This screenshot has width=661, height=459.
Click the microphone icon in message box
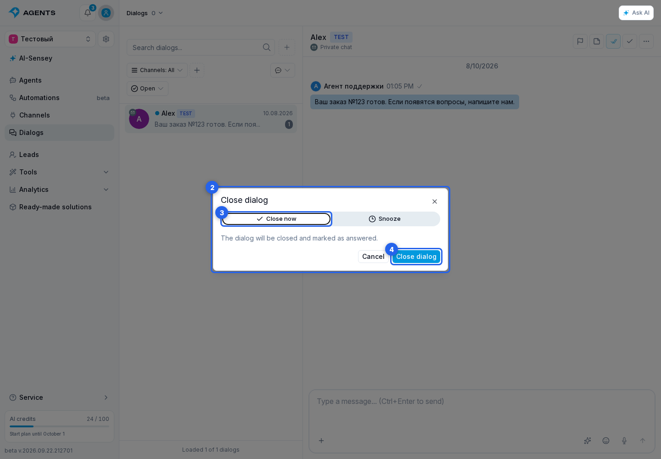[x=624, y=441]
